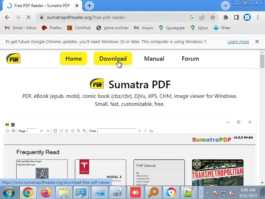Screen dimensions: 265x199
Task: Bookmark this page with the star icon
Action: tap(213, 17)
